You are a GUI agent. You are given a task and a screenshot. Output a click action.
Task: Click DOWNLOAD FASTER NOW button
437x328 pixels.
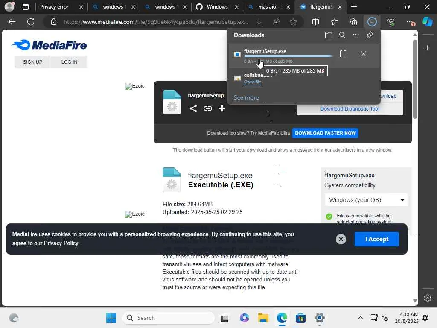[325, 133]
